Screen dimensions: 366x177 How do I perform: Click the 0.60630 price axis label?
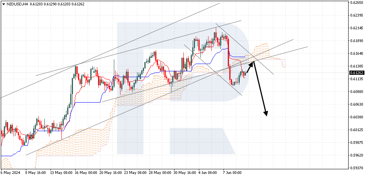[357, 105]
